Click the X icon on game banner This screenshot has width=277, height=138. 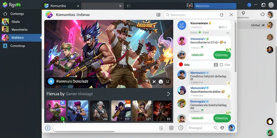[x=154, y=82]
